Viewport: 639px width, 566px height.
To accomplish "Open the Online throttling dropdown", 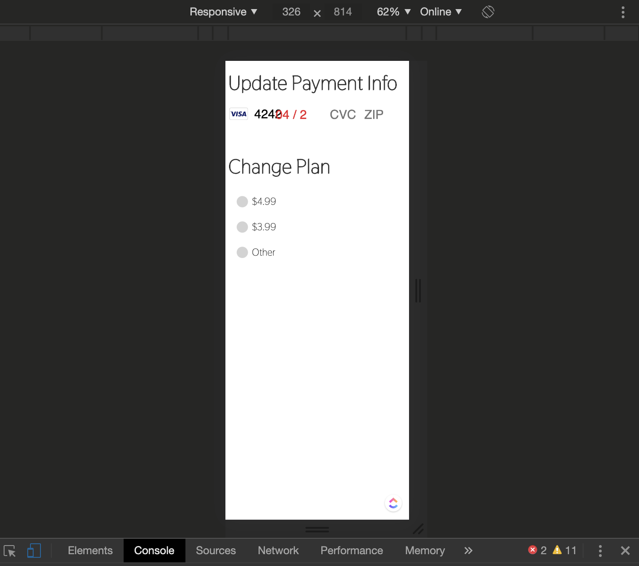I will pos(441,12).
